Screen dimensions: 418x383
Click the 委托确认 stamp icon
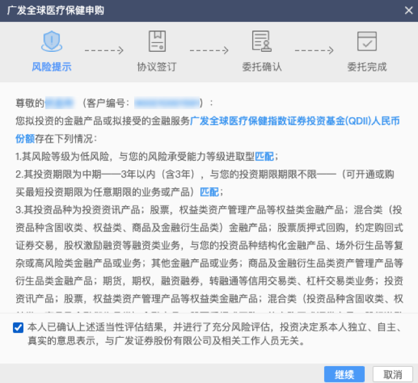pyautogui.click(x=262, y=41)
